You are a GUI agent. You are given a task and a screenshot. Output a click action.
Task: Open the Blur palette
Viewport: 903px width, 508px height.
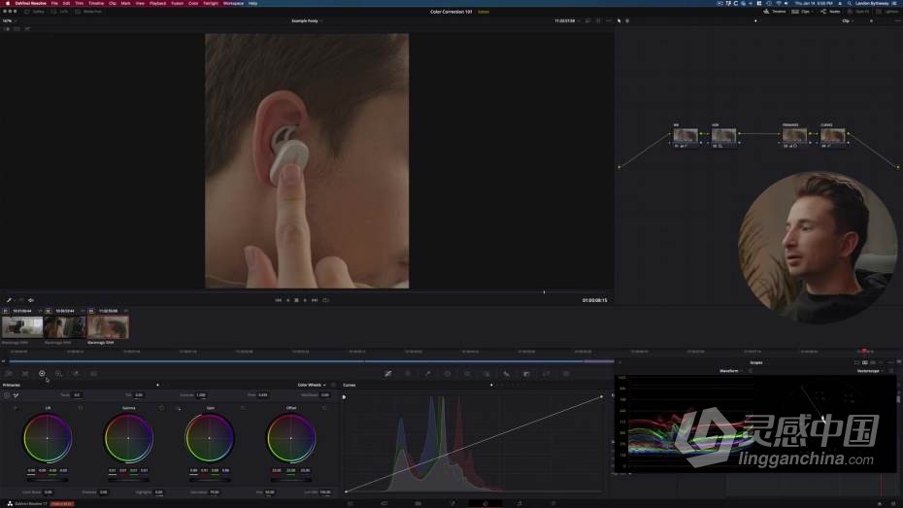click(506, 373)
